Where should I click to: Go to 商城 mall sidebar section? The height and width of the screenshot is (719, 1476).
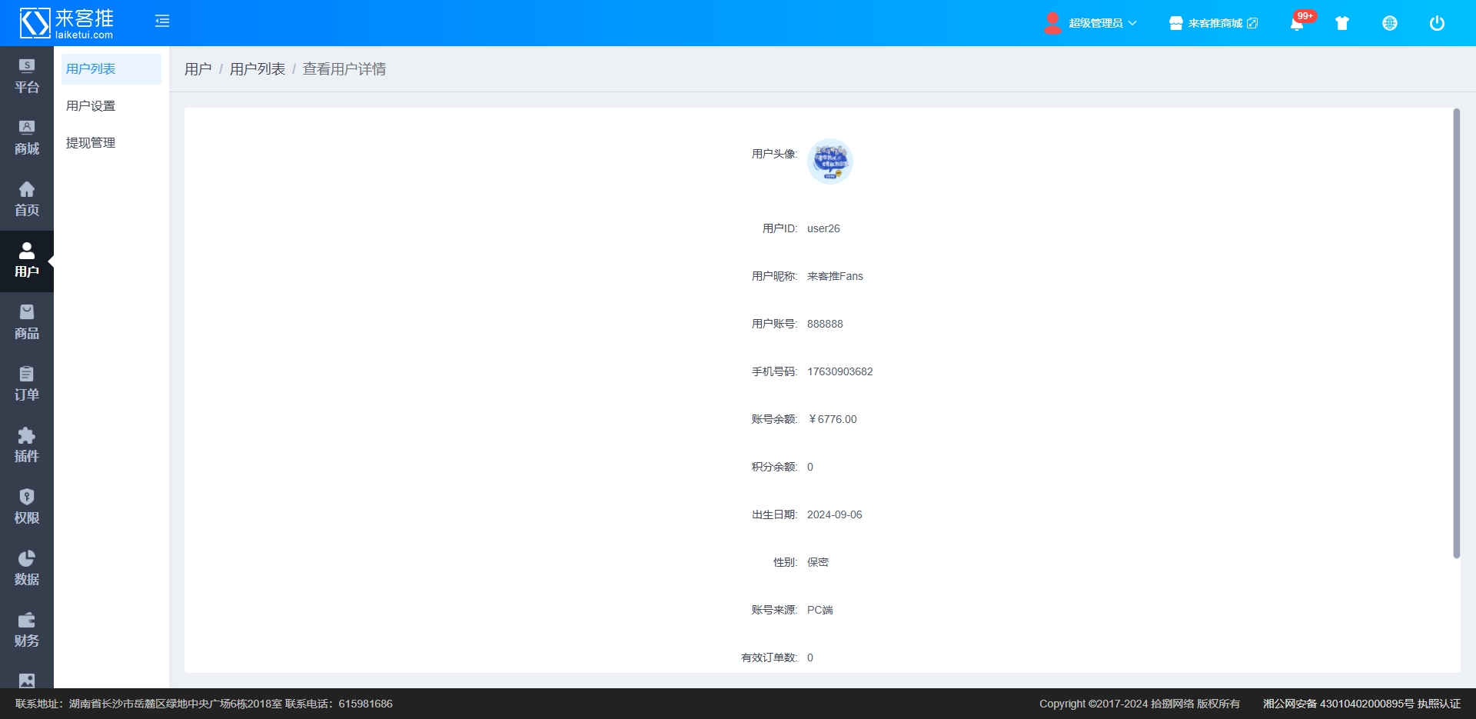tap(27, 138)
